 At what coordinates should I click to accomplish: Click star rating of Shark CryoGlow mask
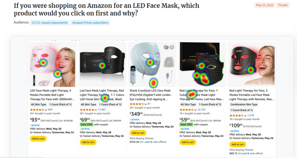click(x=137, y=104)
